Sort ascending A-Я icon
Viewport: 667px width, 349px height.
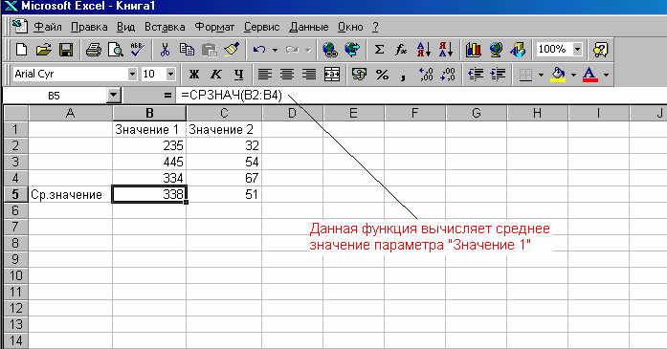[424, 50]
